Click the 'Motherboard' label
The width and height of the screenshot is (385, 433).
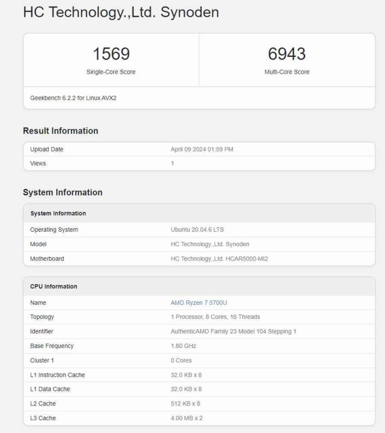tap(47, 259)
